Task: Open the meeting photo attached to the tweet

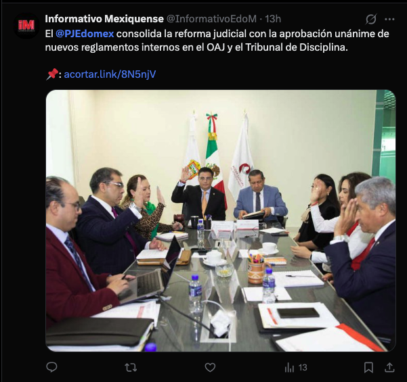Action: coord(221,220)
